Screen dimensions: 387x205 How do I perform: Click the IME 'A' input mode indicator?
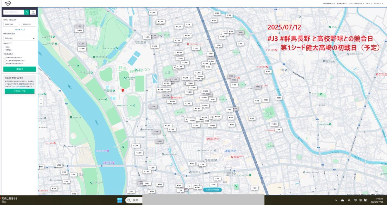coord(349,200)
